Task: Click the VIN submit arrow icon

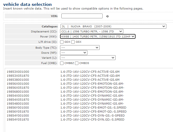Action: (x=107, y=16)
